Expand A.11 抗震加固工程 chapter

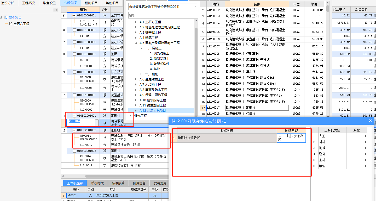[136, 105]
